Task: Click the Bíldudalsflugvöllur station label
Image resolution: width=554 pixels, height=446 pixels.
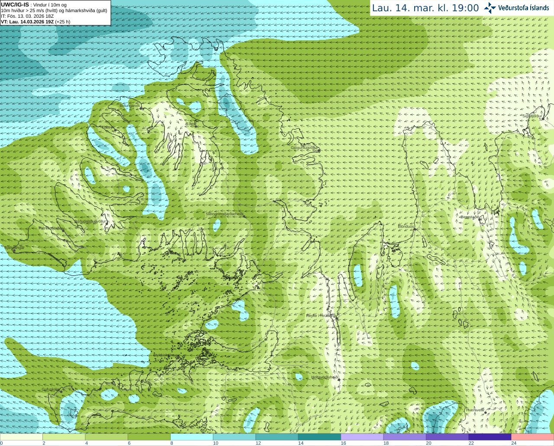Action: pyautogui.click(x=90, y=221)
